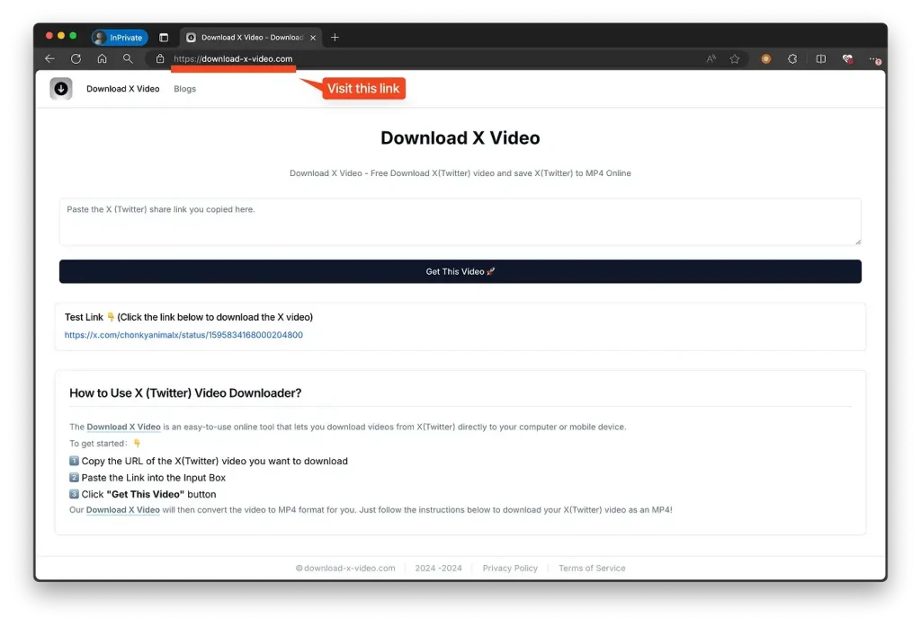
Task: Click the browser back arrow
Action: [50, 59]
